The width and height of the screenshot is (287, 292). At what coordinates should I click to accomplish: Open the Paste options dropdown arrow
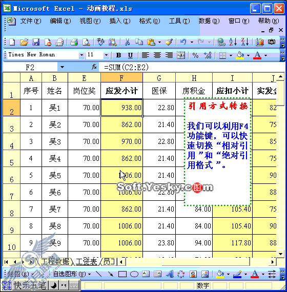(160, 43)
